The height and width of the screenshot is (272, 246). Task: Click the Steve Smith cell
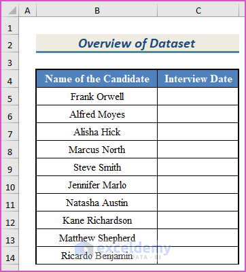pos(96,167)
